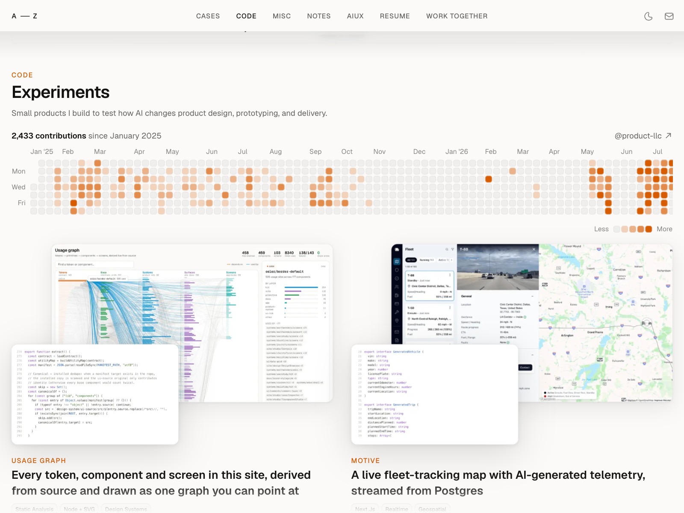Image resolution: width=684 pixels, height=513 pixels.
Task: Open the GeneratedVehicle interface code snippet card
Action: pyautogui.click(x=434, y=394)
